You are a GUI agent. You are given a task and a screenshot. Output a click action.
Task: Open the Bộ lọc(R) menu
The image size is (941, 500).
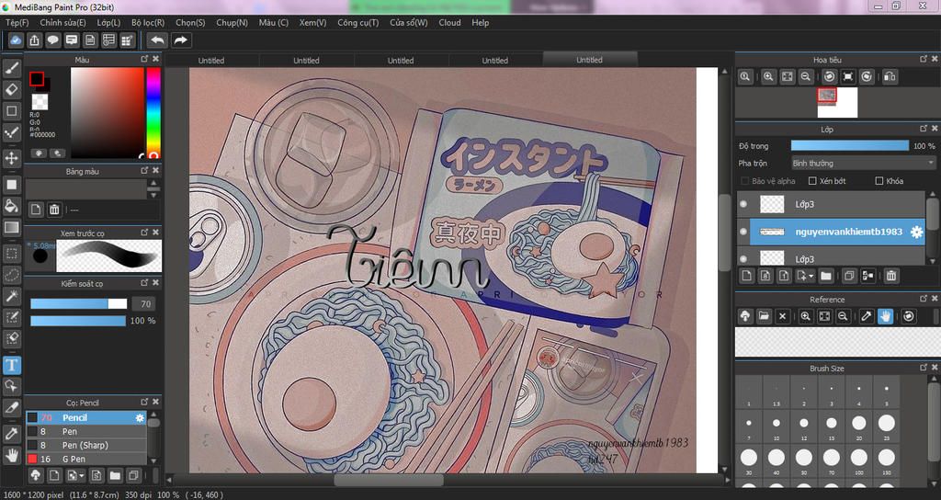(x=148, y=22)
